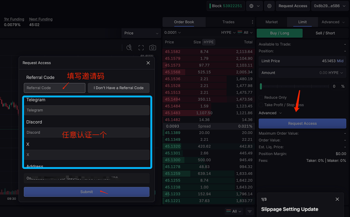
Task: Click the order size percentage slider handle
Action: click(x=261, y=86)
